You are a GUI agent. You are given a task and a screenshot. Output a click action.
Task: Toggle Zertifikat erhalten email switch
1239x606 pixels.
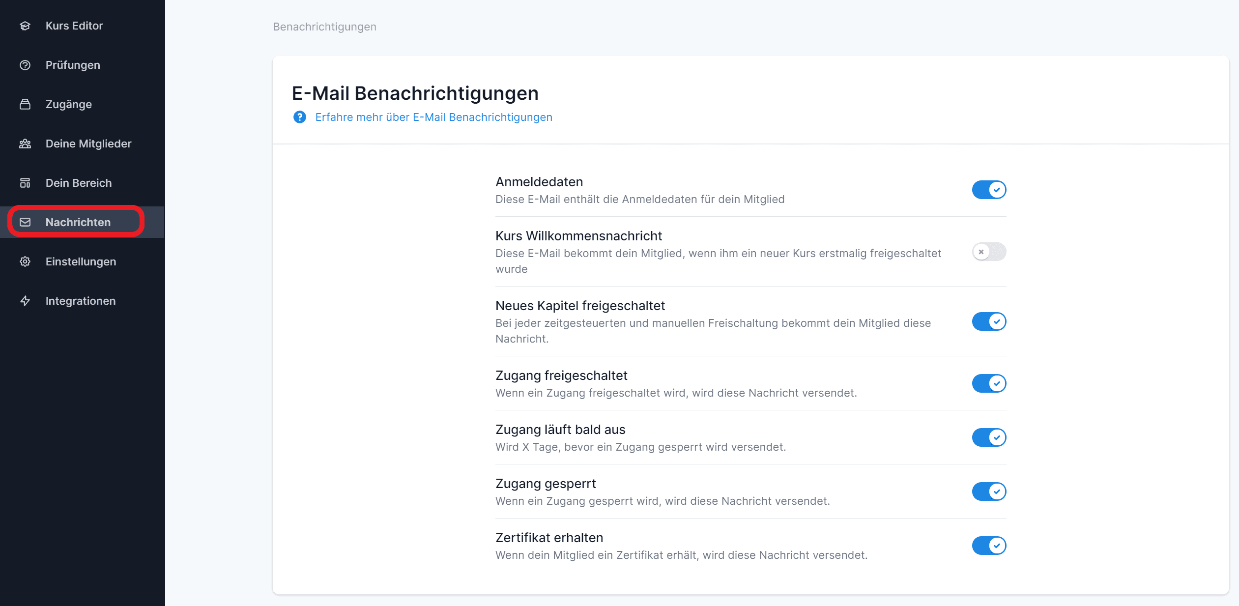point(989,546)
